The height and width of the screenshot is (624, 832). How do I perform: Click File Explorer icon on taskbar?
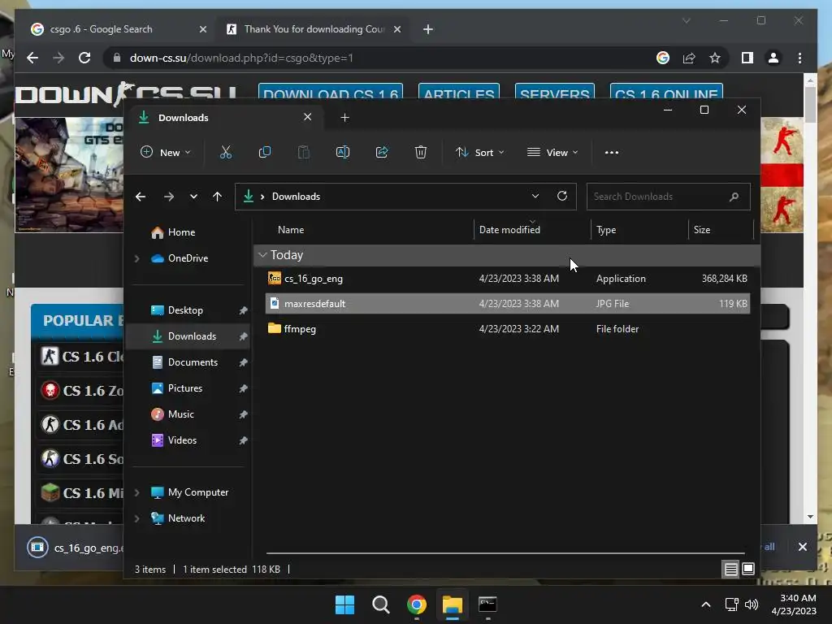[453, 604]
